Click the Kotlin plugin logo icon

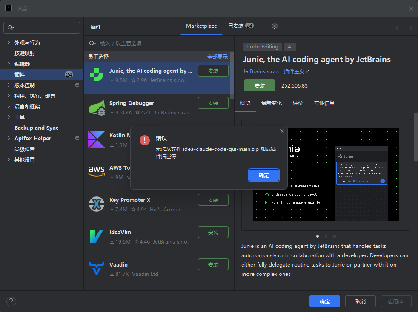(x=97, y=139)
